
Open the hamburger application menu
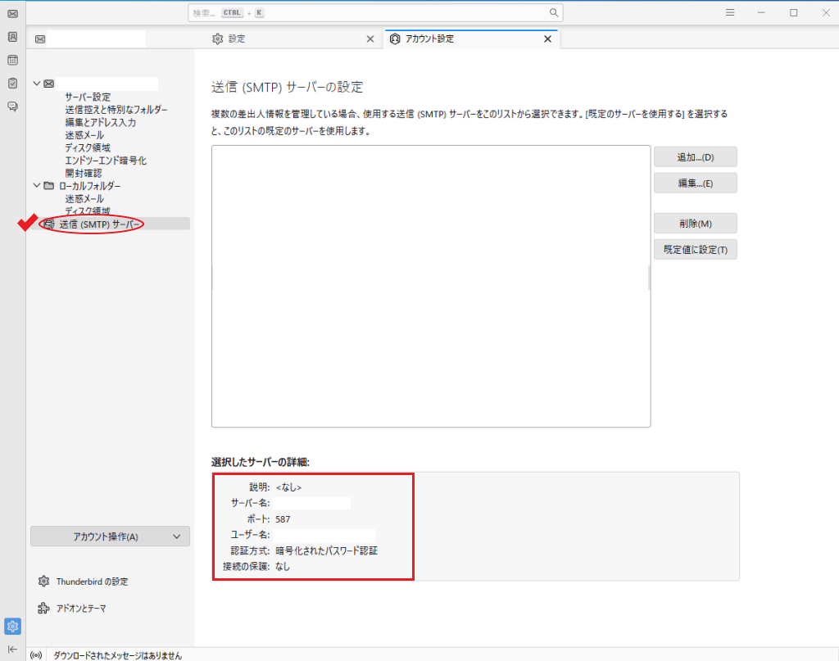(730, 12)
